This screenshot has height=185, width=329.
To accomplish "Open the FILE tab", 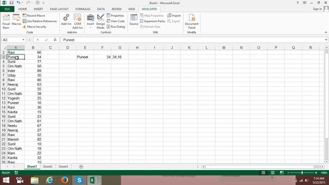I will [x=7, y=9].
